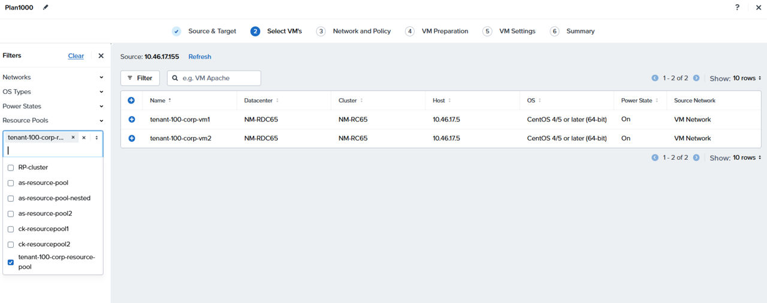767x303 pixels.
Task: Check the as-resource-pool-nested option
Action: [x=11, y=198]
